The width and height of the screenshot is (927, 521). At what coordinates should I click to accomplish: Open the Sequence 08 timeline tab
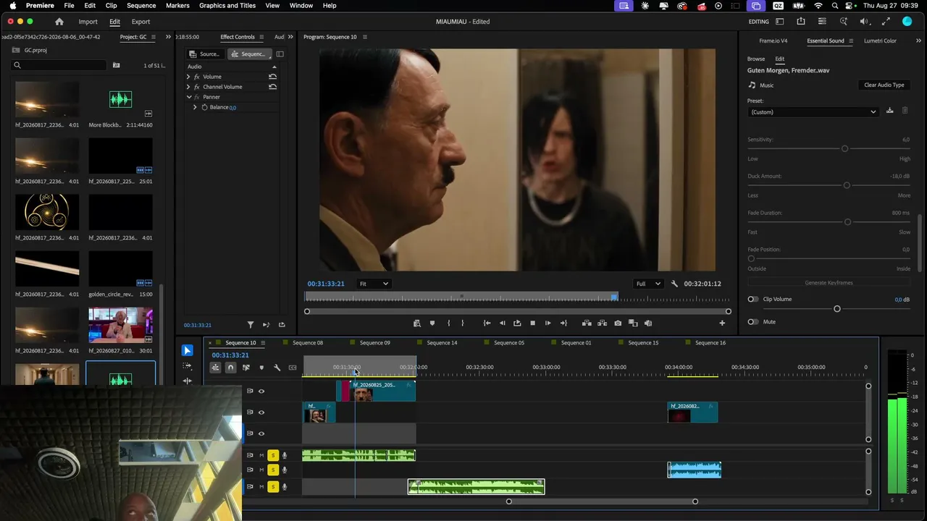click(308, 343)
